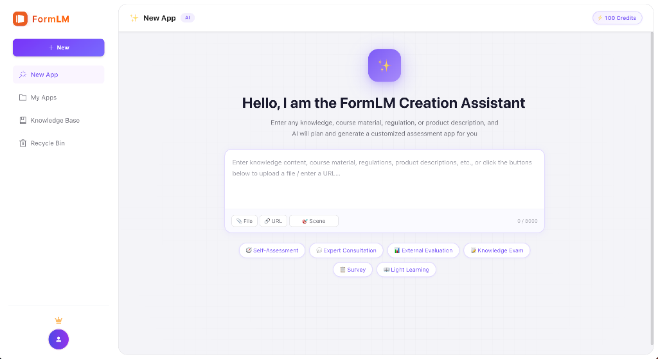The image size is (658, 359).
Task: Click the New App title in the header
Action: point(159,18)
